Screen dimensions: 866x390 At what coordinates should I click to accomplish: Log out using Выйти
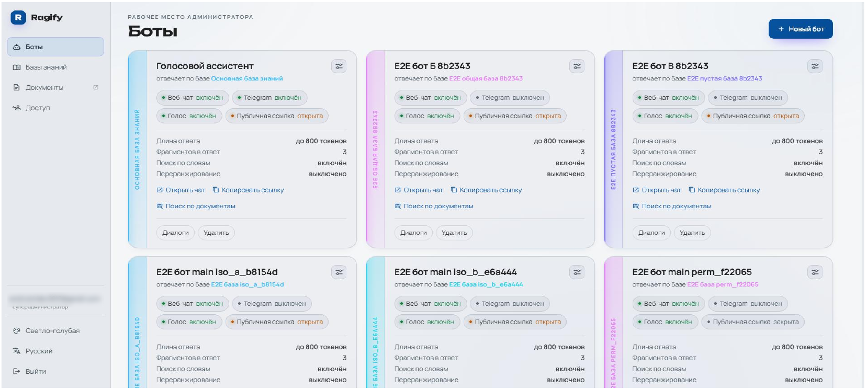pyautogui.click(x=55, y=371)
